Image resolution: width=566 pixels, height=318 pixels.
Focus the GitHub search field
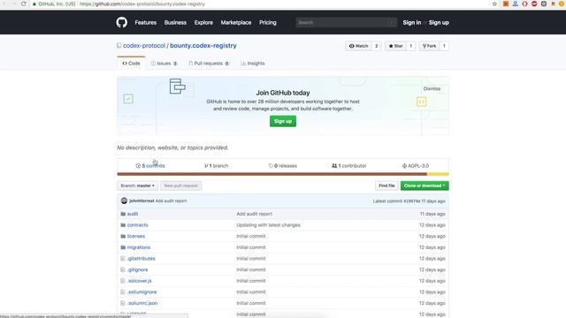pos(346,22)
